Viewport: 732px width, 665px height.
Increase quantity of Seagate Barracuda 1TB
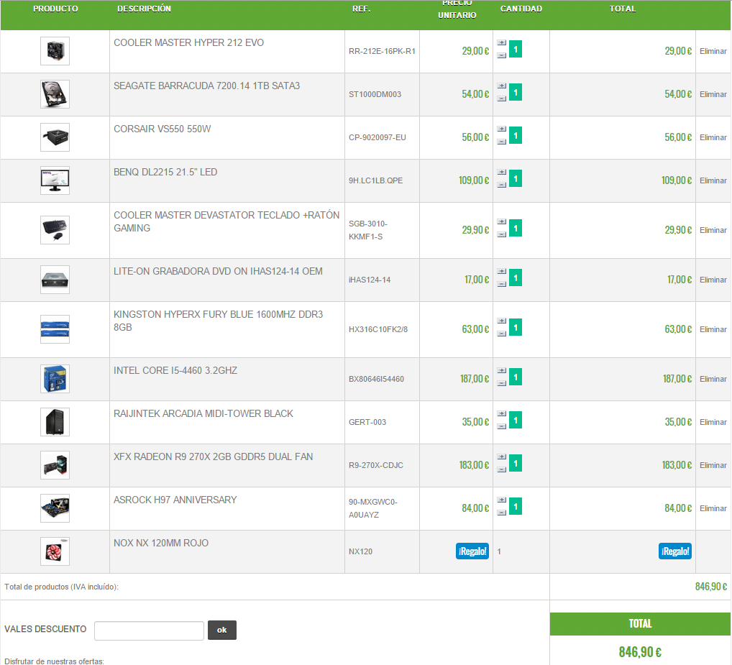pos(501,86)
